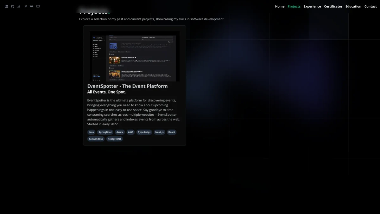This screenshot has width=380, height=214.
Task: Click the EventSpotter project title
Action: pos(127,86)
